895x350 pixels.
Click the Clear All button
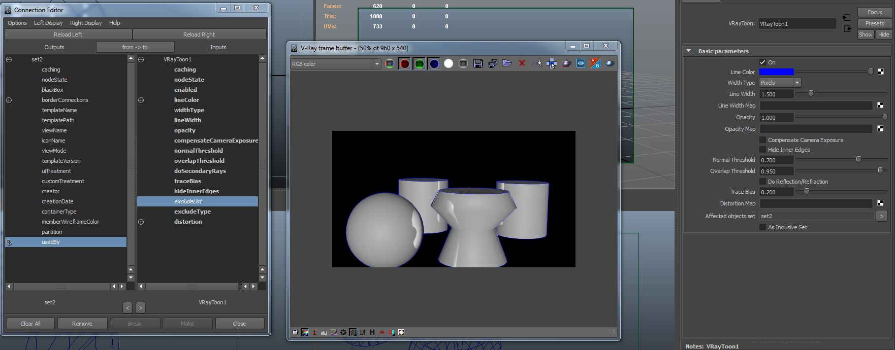pyautogui.click(x=30, y=324)
